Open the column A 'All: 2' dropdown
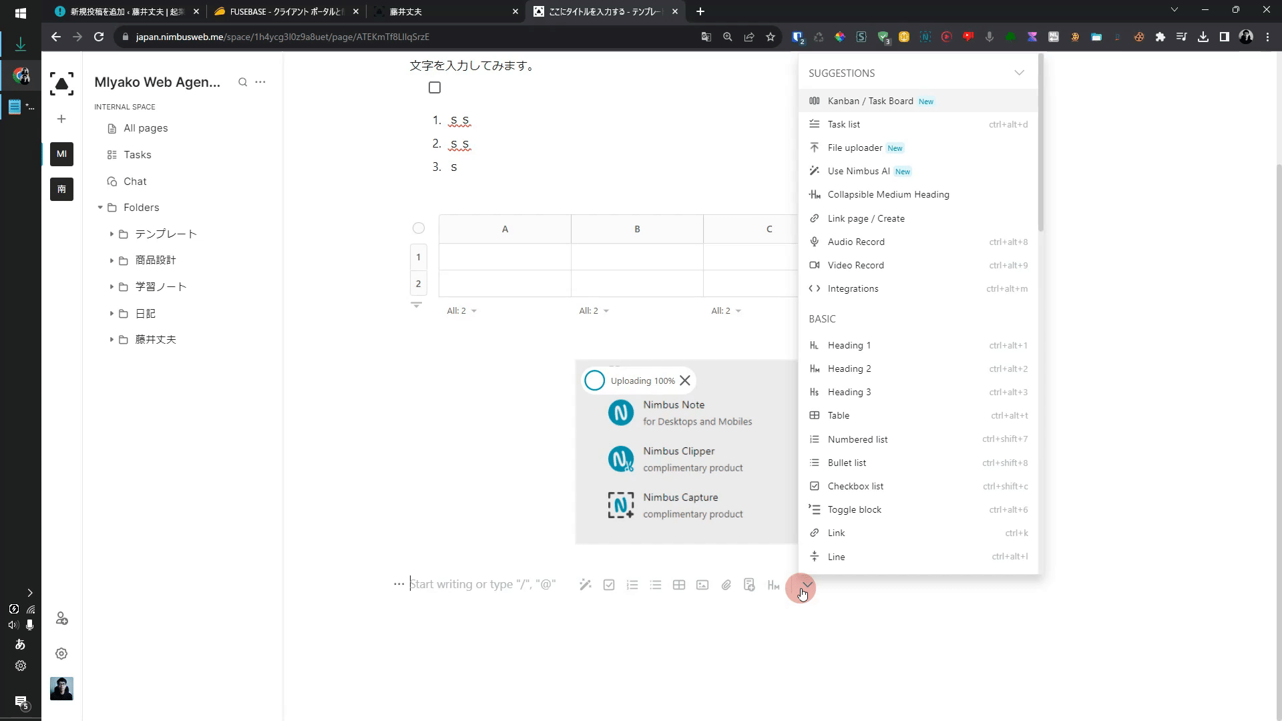This screenshot has height=721, width=1282. point(461,311)
